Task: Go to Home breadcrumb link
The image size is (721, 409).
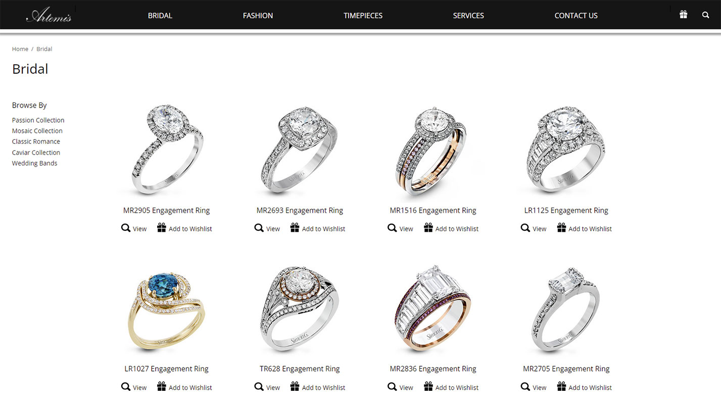Action: tap(20, 49)
